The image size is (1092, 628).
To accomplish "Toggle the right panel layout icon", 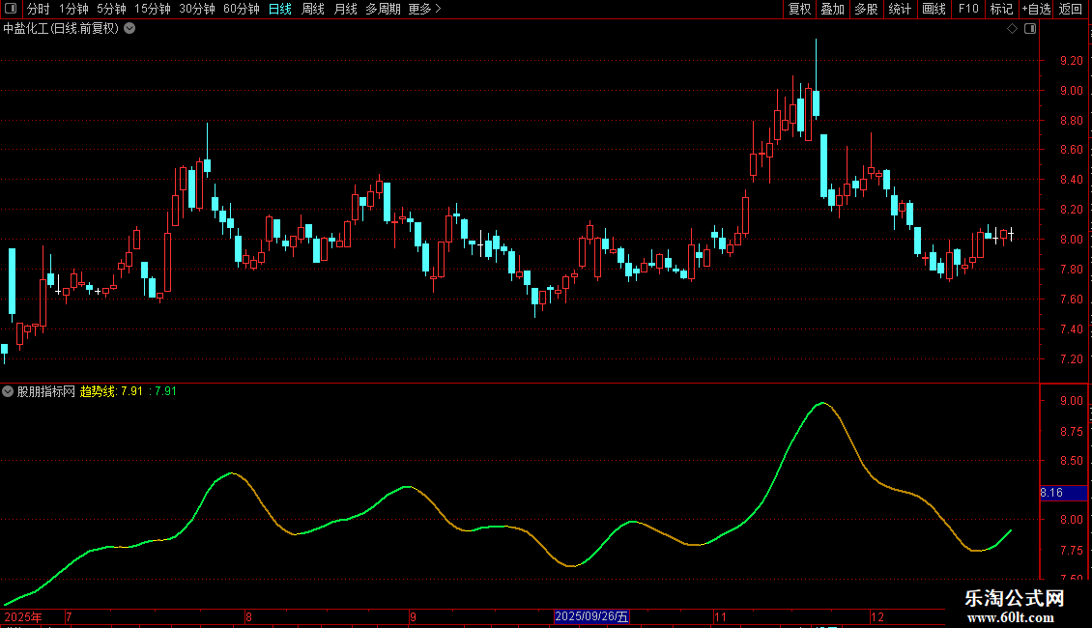I will coord(1030,29).
